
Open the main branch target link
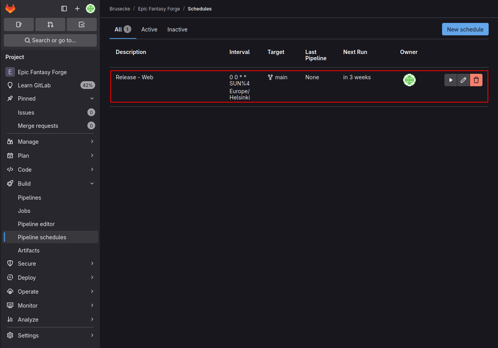coord(281,77)
